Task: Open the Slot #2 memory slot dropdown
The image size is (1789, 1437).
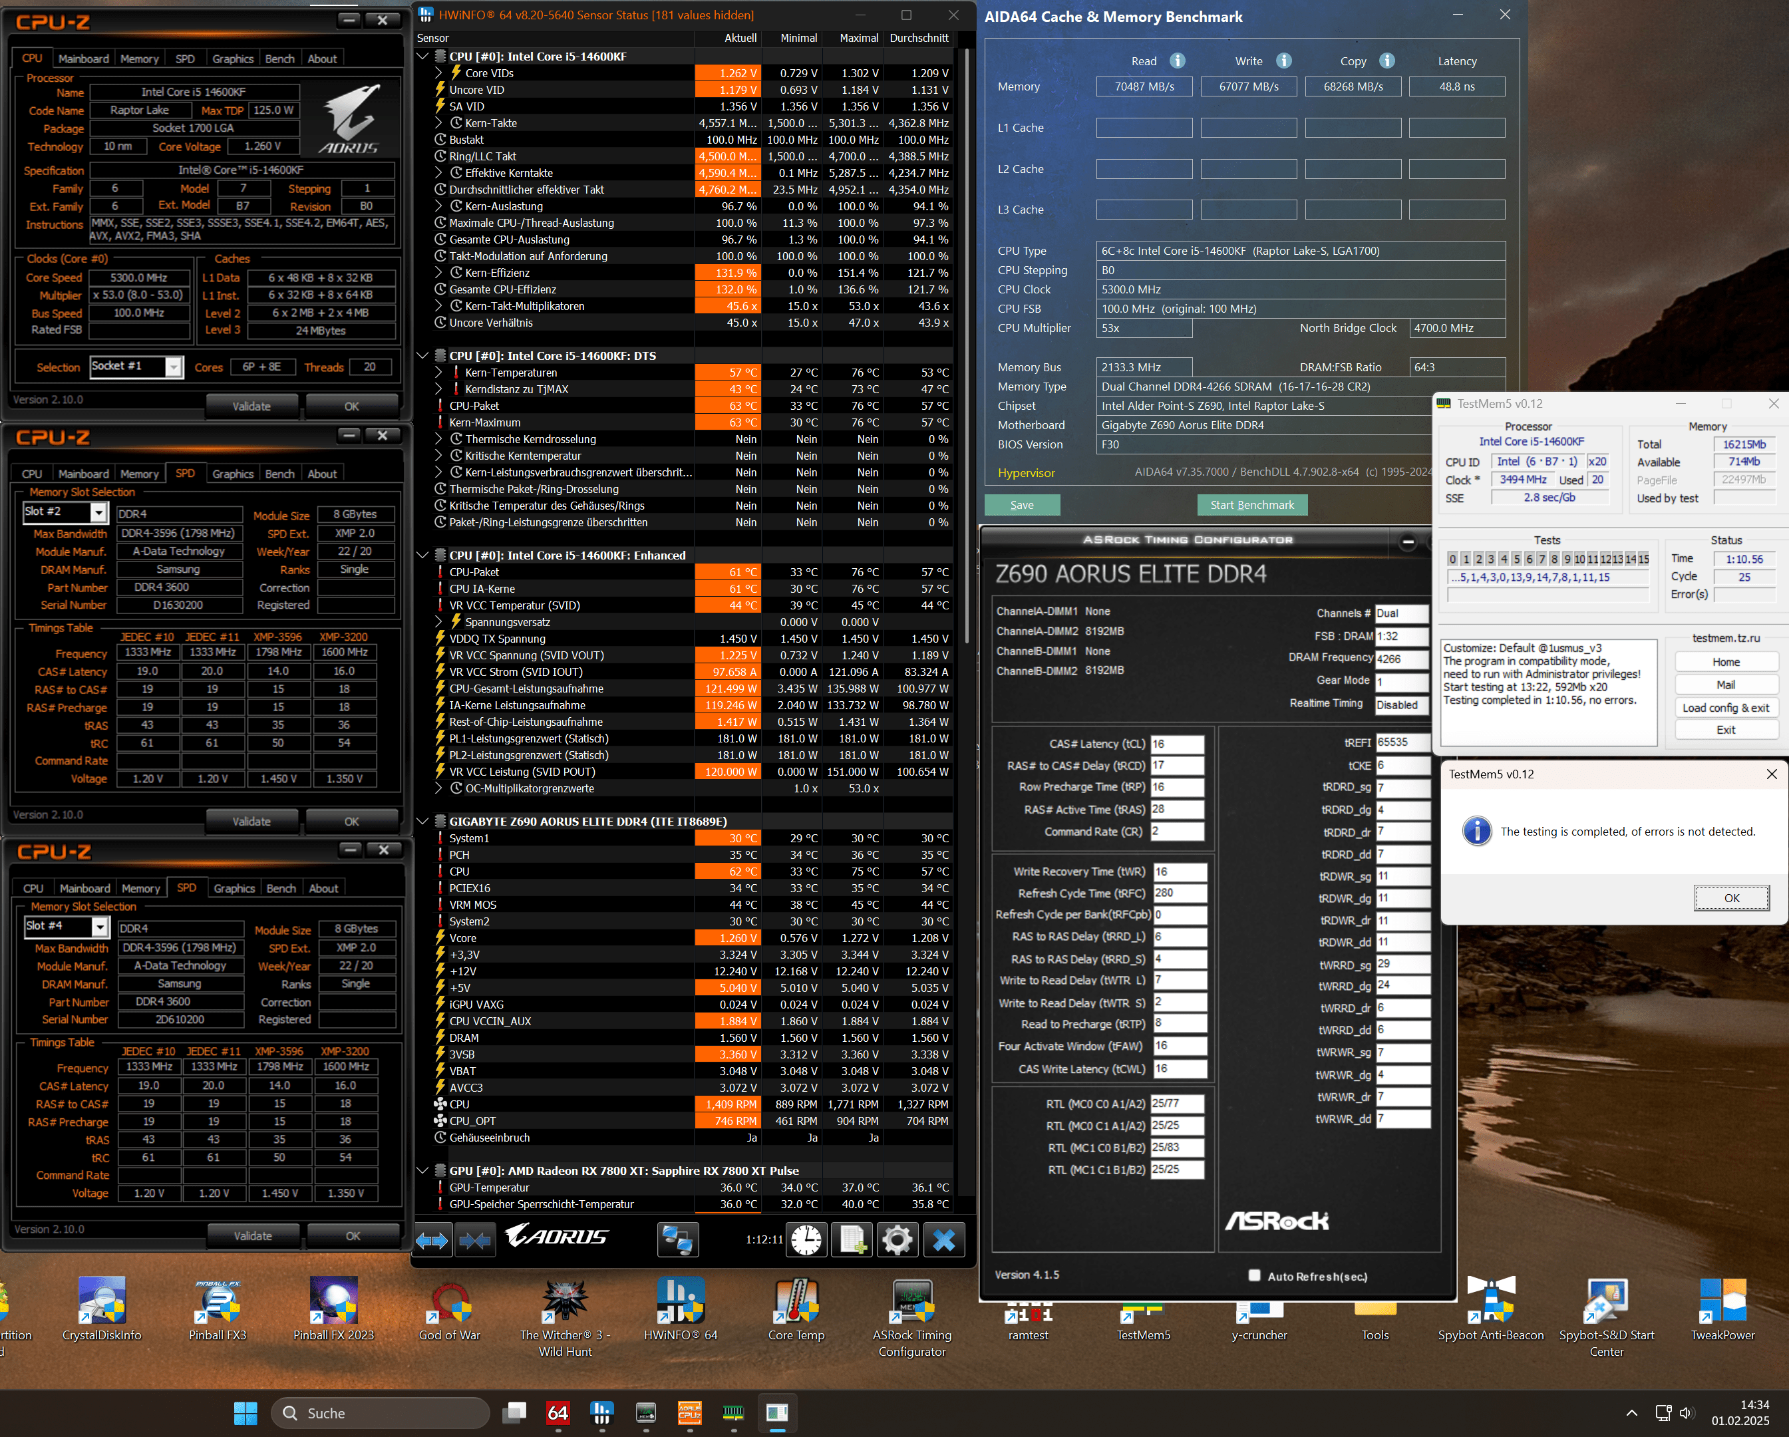Action: click(98, 512)
